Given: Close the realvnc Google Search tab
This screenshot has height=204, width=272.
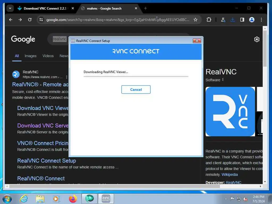Looking at the screenshot, I should 136,8.
